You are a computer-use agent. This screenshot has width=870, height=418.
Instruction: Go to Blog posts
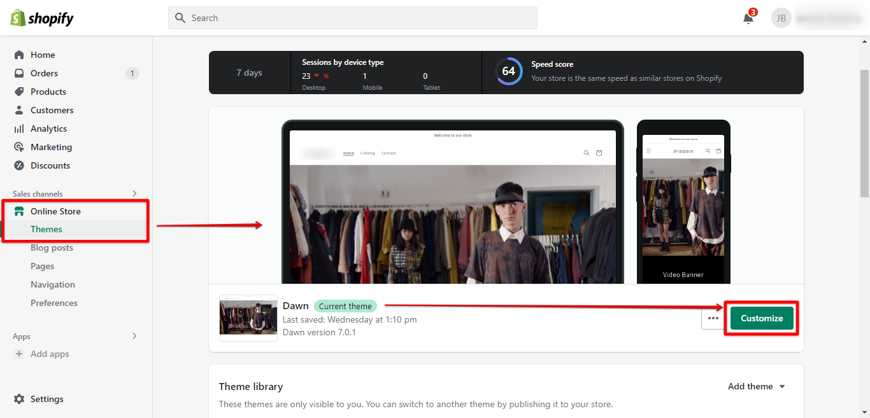[x=52, y=247]
